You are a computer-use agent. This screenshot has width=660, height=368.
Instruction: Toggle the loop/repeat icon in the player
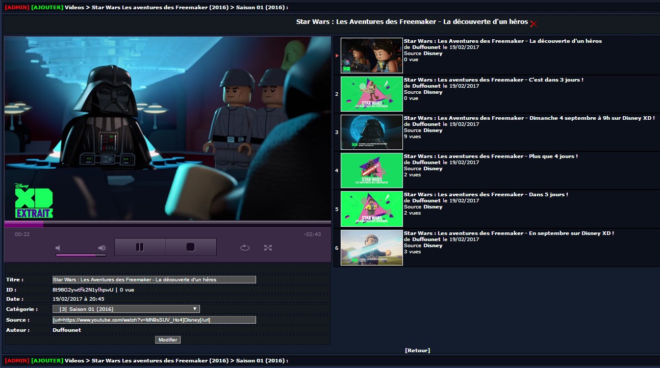[x=245, y=248]
